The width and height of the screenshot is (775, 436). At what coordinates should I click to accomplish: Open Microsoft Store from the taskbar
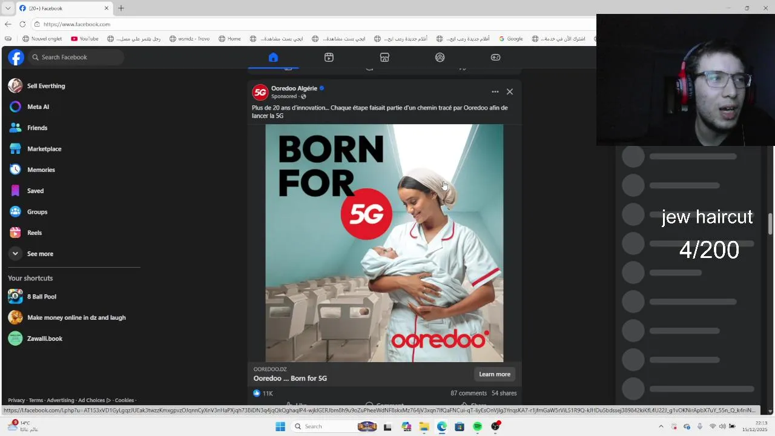point(460,426)
